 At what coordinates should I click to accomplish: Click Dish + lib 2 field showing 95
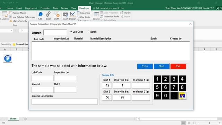(x=122, y=97)
